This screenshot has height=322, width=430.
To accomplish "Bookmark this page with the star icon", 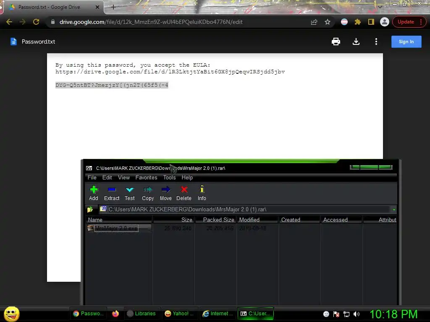I will click(328, 22).
